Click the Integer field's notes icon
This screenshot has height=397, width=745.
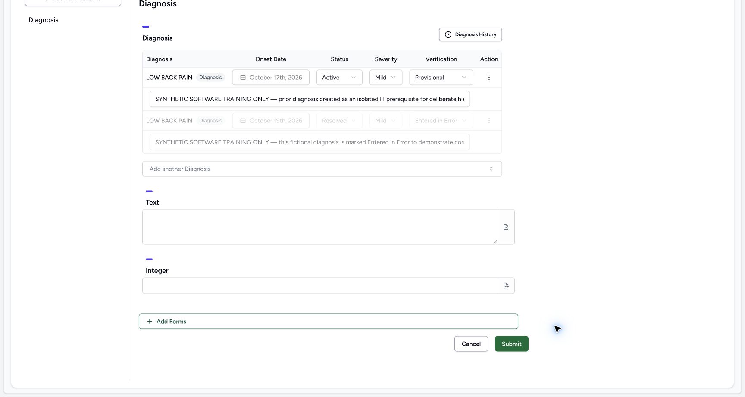(506, 286)
